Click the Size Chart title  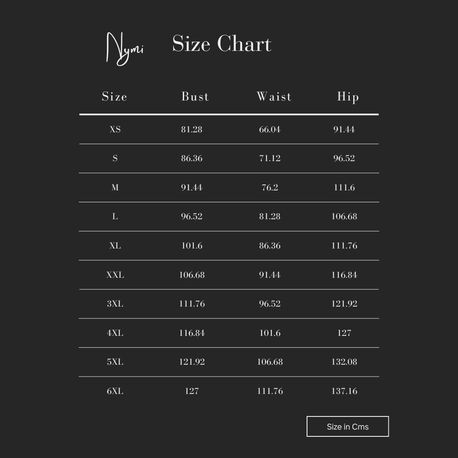pos(222,44)
